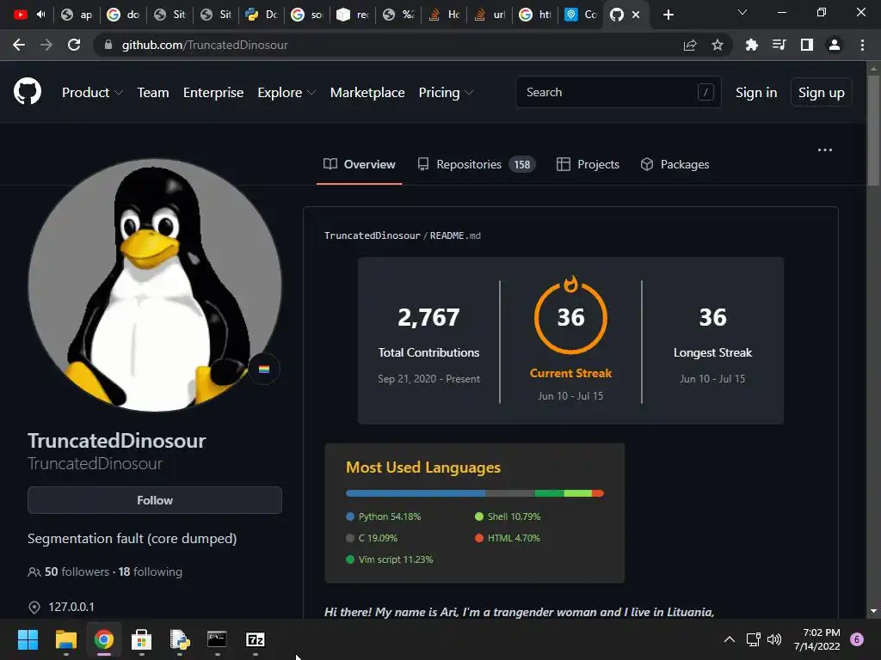Click the current streak flame ring
This screenshot has height=660, width=881.
(x=571, y=315)
